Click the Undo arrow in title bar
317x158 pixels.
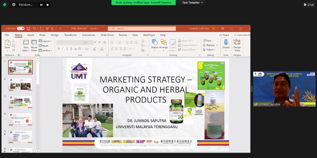pos(34,29)
